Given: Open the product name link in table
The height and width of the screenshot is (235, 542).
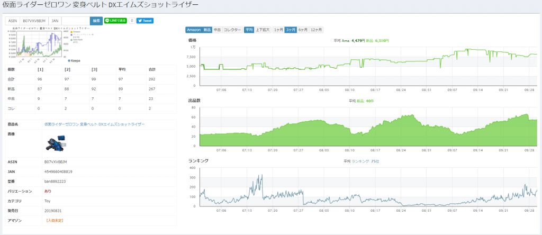Looking at the screenshot, I should click(x=94, y=124).
